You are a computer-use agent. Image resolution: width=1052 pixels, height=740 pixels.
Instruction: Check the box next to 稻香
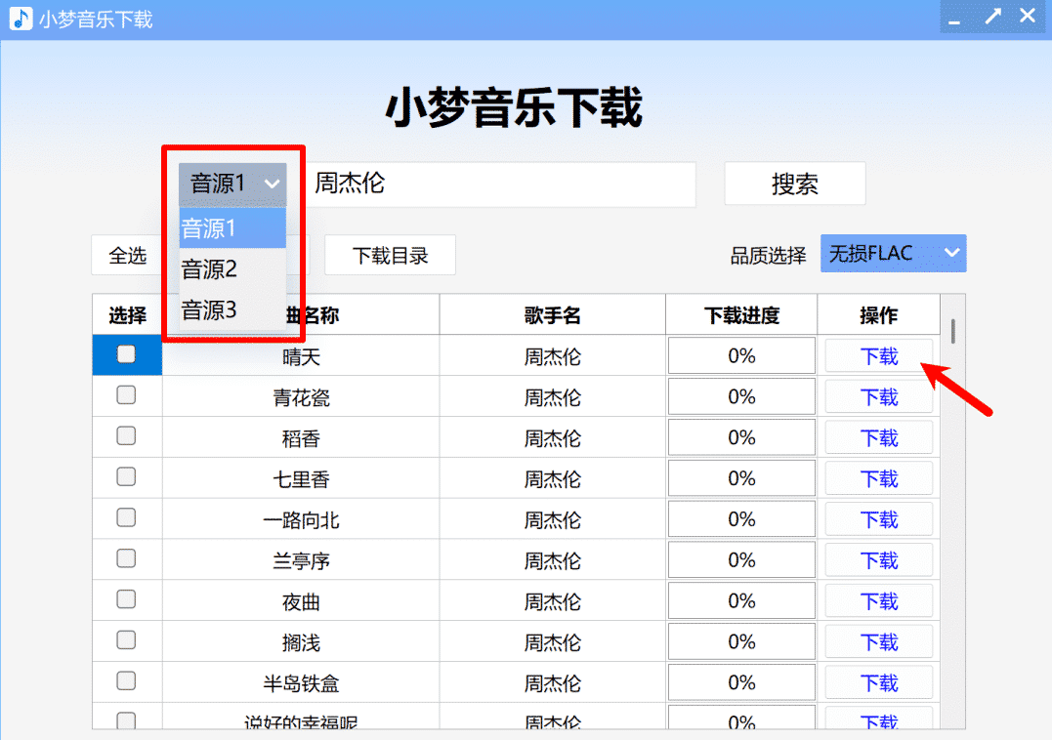pos(126,436)
